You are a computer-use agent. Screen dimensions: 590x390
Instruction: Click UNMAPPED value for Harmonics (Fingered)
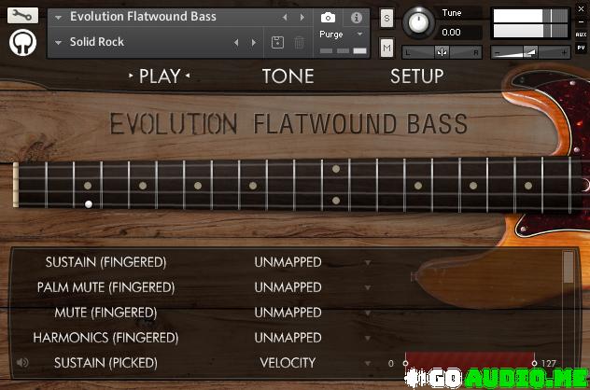[288, 338]
